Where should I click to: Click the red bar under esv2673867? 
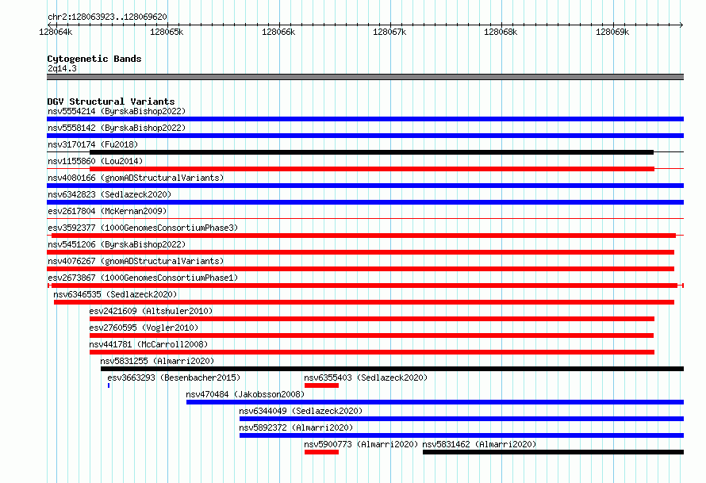point(365,286)
